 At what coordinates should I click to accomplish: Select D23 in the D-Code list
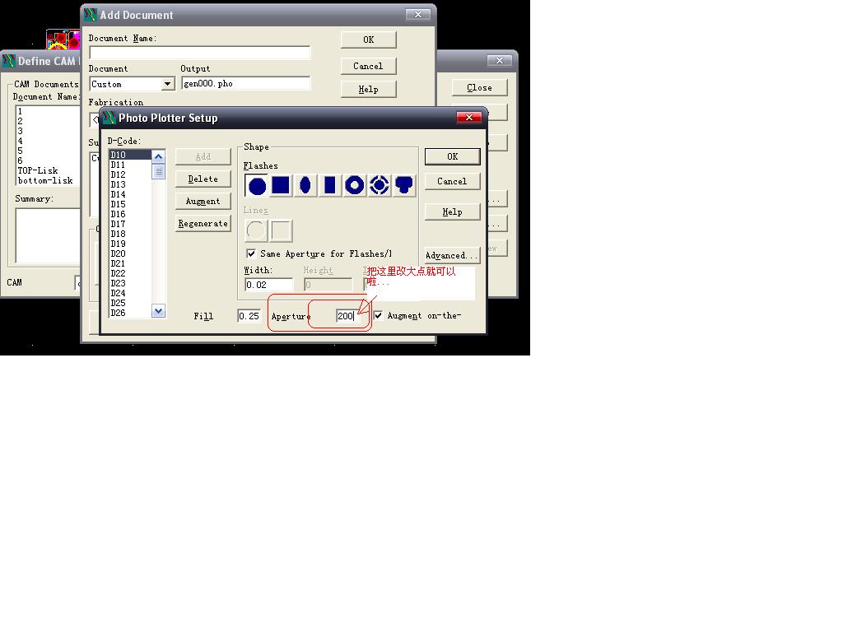(x=131, y=283)
